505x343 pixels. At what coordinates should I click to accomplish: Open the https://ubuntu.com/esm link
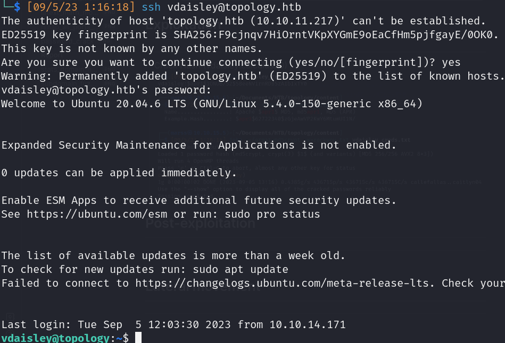point(85,214)
